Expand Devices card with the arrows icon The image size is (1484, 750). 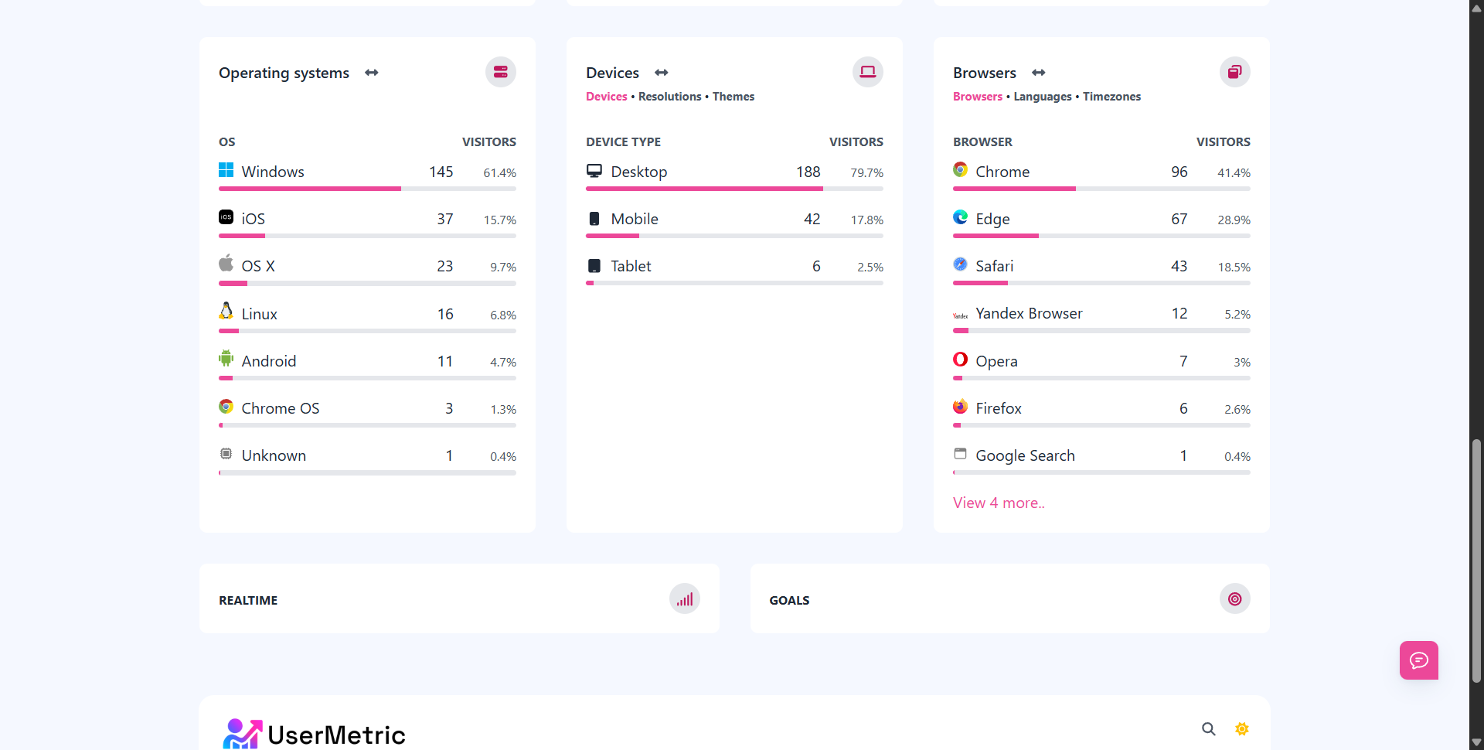coord(662,73)
